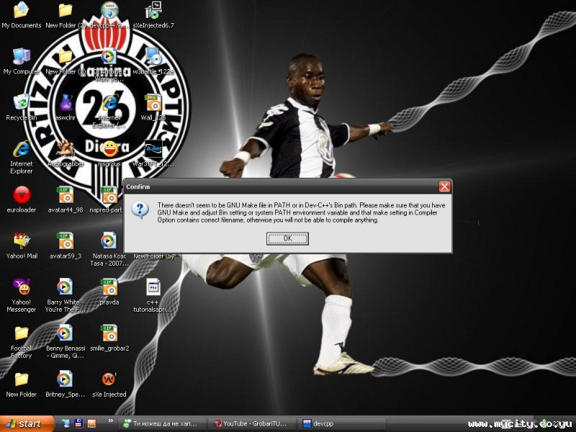
Task: Click OK in the Confirm dialog
Action: (x=287, y=238)
